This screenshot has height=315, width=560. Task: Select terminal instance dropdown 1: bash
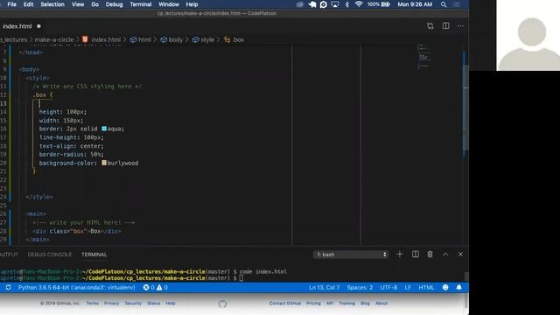[x=351, y=255]
